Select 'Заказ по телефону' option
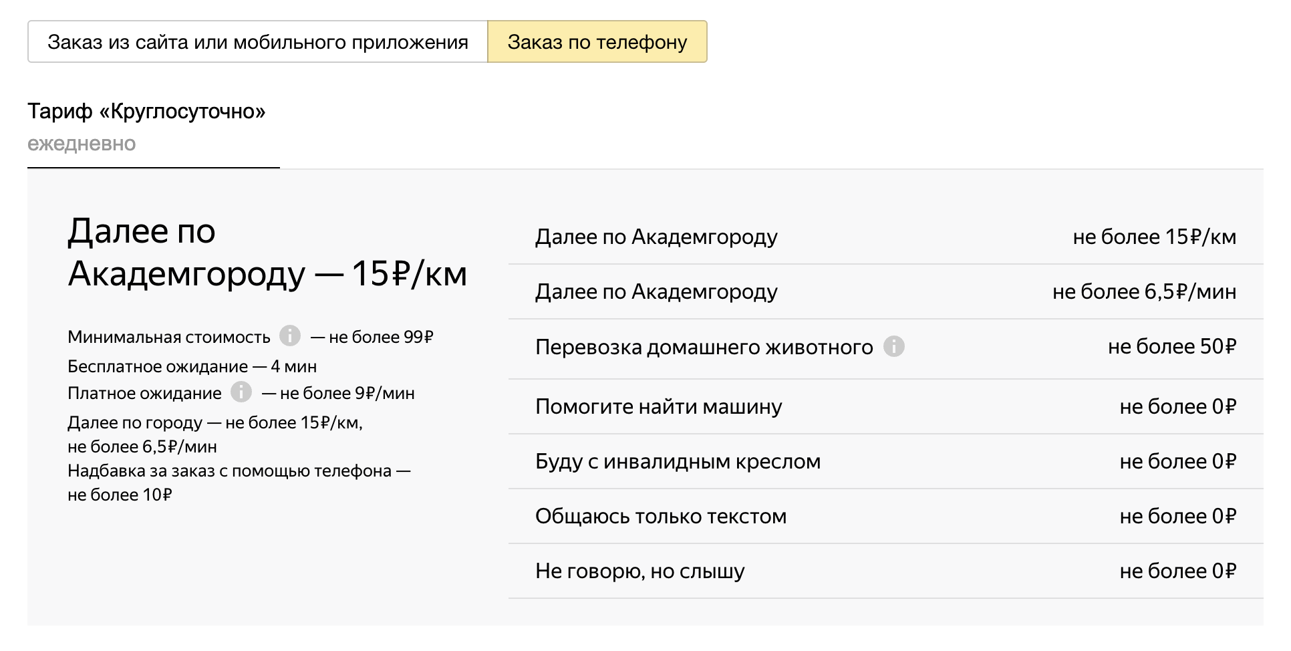This screenshot has width=1291, height=651. pyautogui.click(x=597, y=41)
